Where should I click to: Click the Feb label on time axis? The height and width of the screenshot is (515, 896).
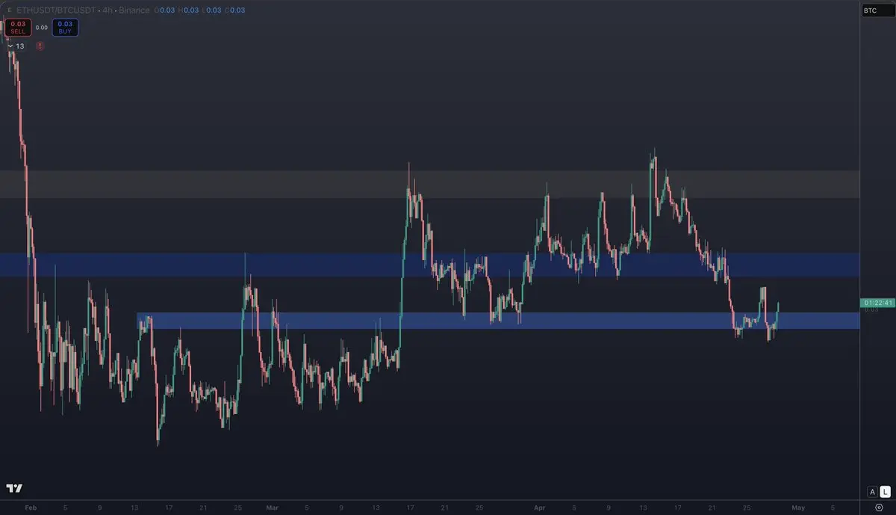click(30, 508)
